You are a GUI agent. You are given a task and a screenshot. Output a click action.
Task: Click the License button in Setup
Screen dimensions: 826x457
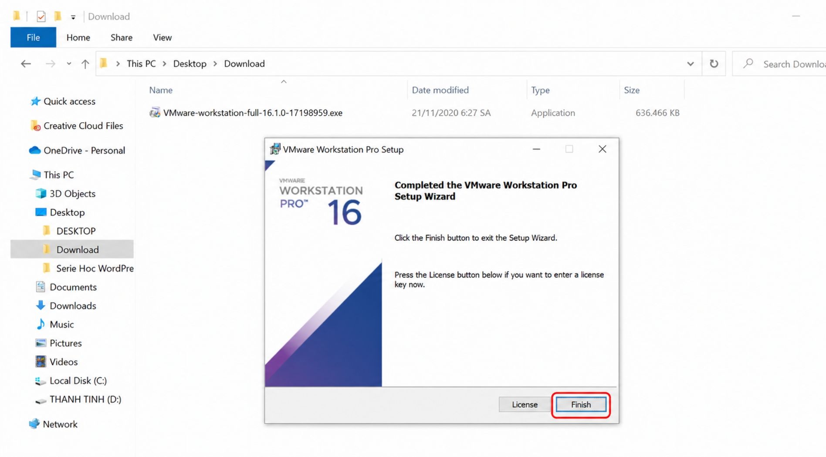(x=525, y=405)
